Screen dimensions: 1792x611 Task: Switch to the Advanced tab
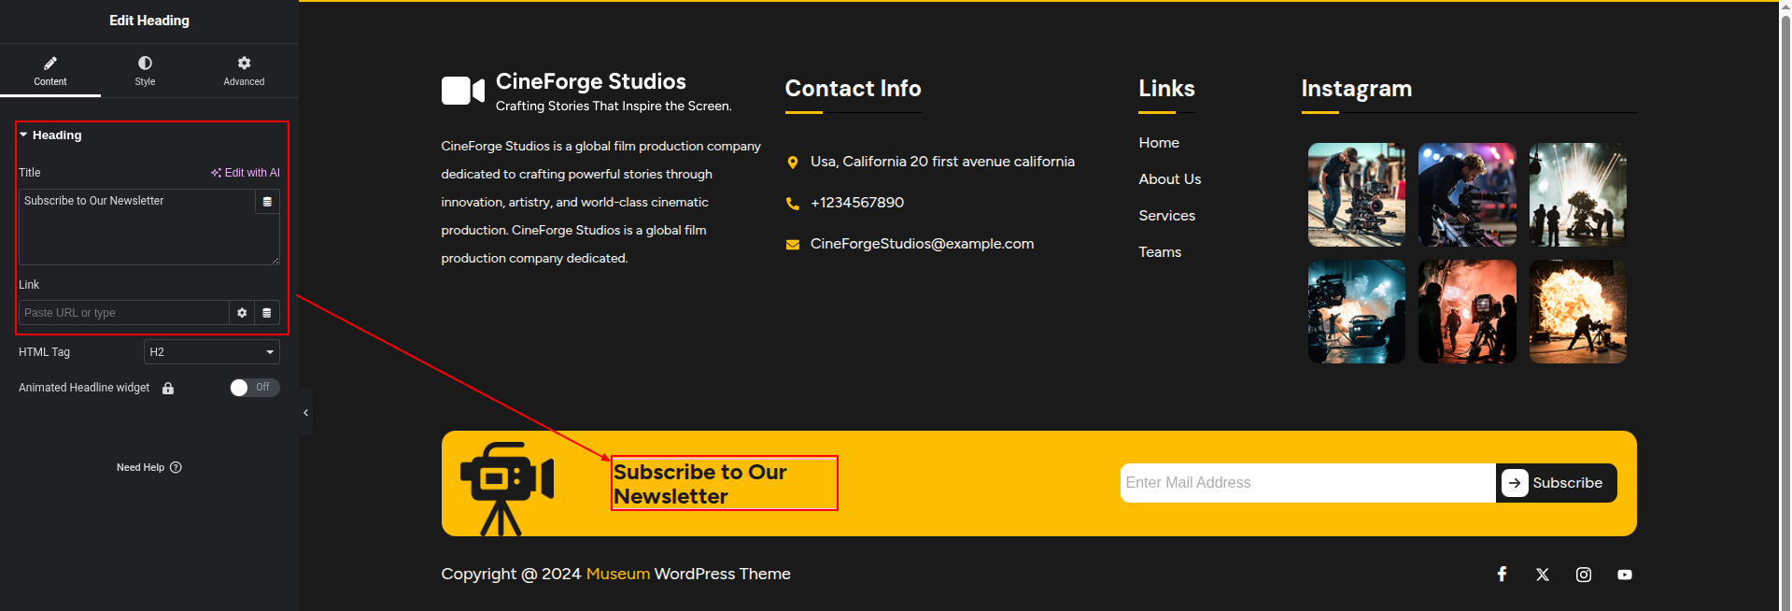click(244, 70)
